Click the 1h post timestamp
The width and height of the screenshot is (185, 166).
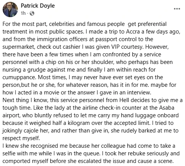(23, 13)
